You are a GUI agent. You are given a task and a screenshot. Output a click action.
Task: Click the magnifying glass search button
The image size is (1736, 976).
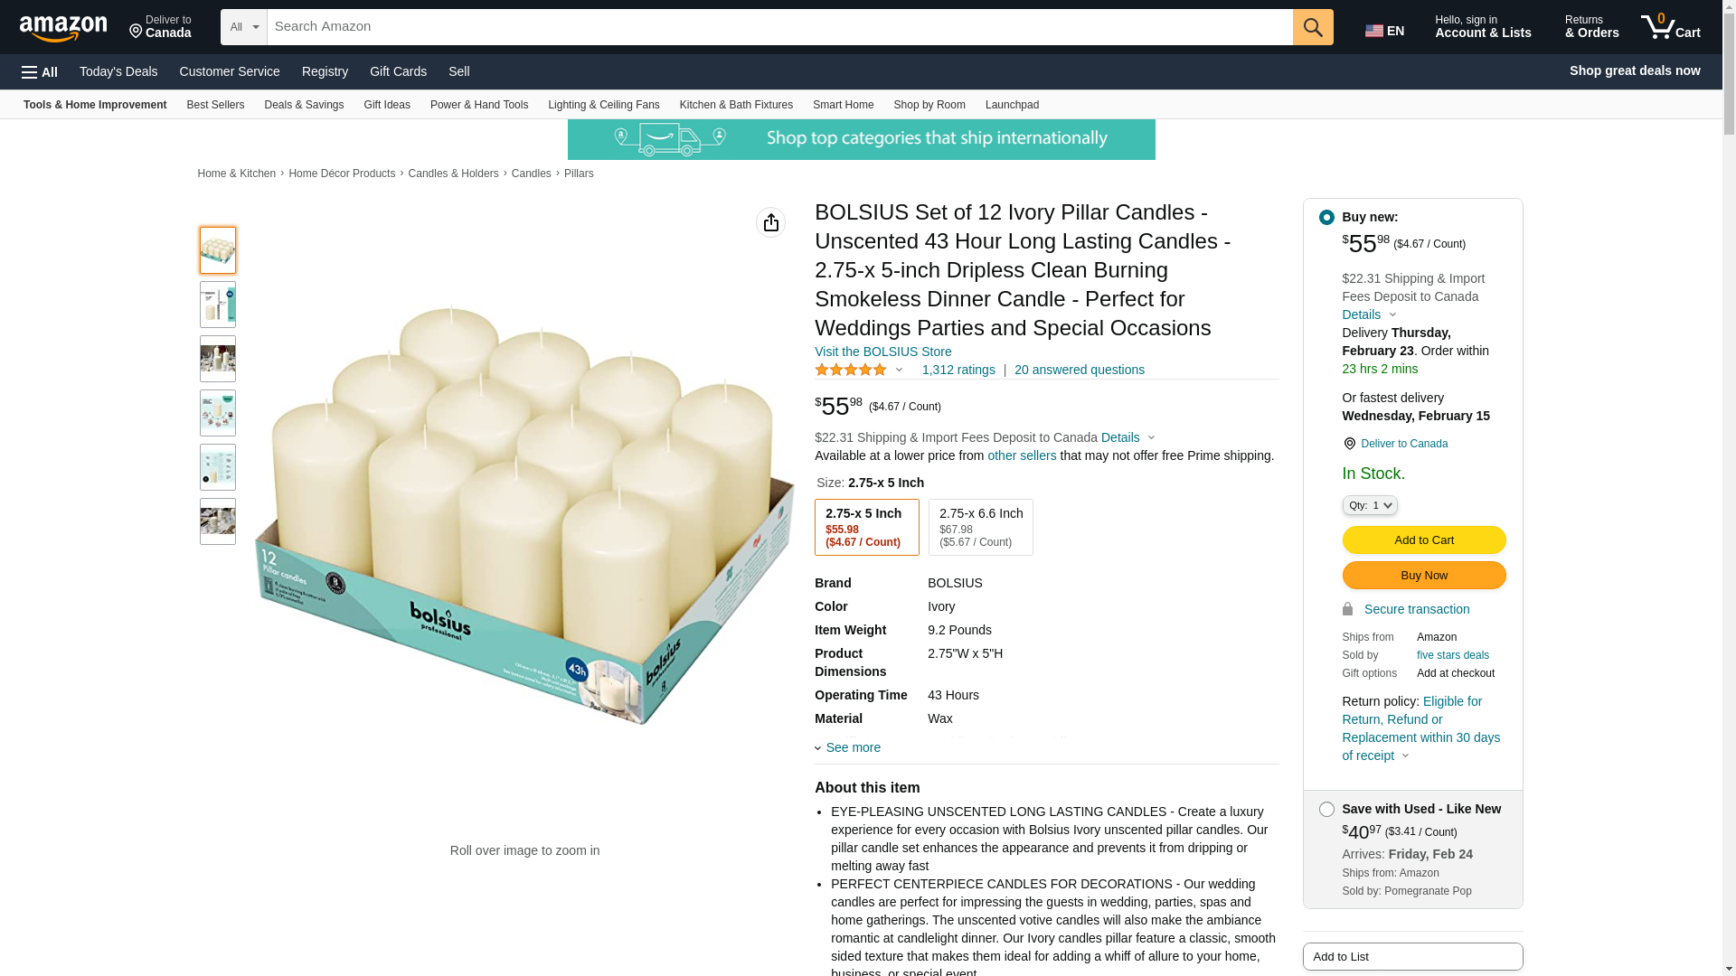click(1313, 27)
